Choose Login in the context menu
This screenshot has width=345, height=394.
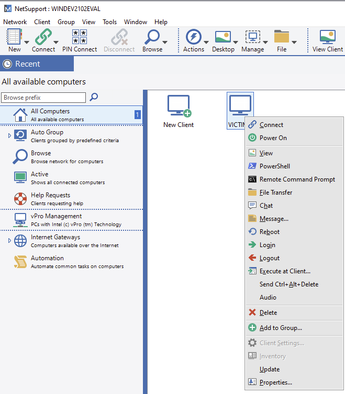tap(294, 245)
